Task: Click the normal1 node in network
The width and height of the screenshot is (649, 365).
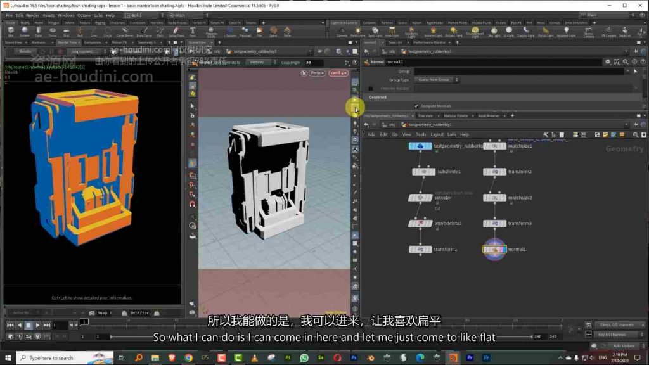Action: [x=494, y=250]
